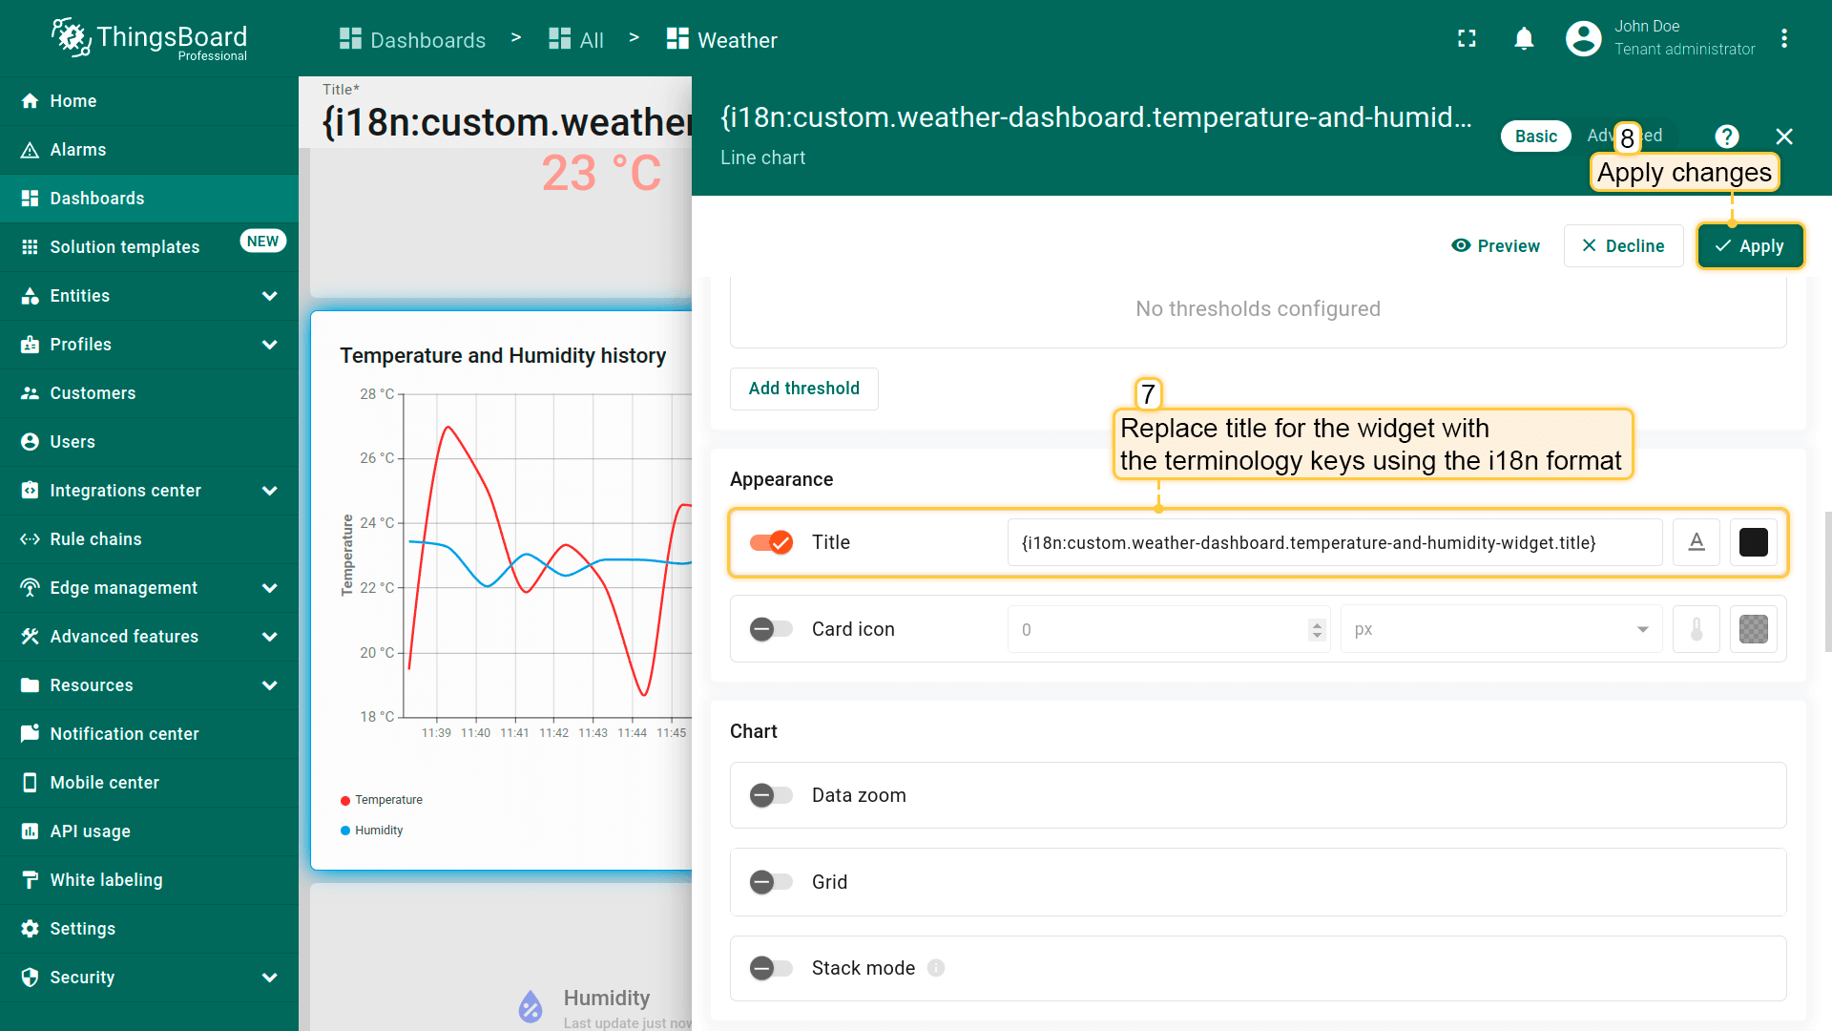Click the help question mark icon
The height and width of the screenshot is (1031, 1832).
pyautogui.click(x=1726, y=137)
